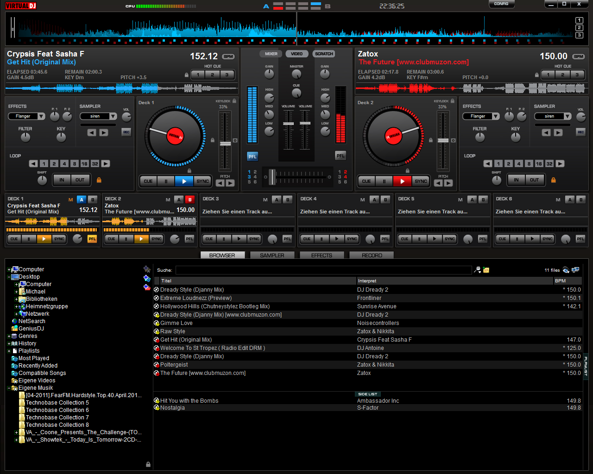Open the SAMPLER tab
The height and width of the screenshot is (474, 593).
(272, 255)
